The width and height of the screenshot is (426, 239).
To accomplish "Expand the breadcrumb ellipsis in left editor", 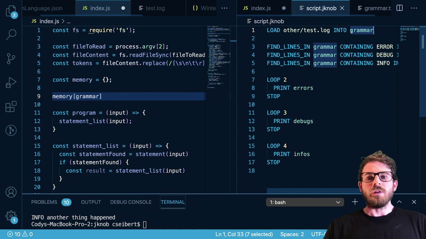I will tap(68, 21).
